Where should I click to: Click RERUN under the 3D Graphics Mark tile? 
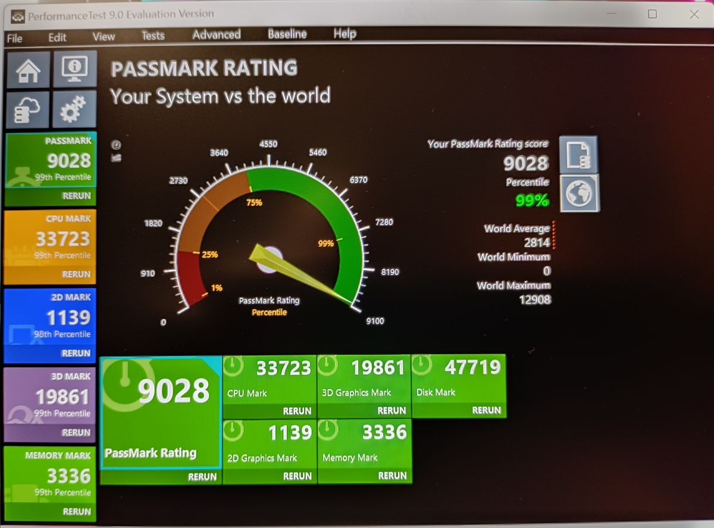pyautogui.click(x=392, y=410)
